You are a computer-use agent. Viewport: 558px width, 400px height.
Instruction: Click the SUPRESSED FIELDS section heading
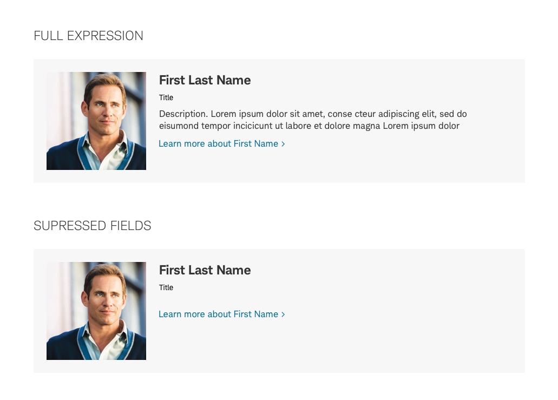(92, 226)
